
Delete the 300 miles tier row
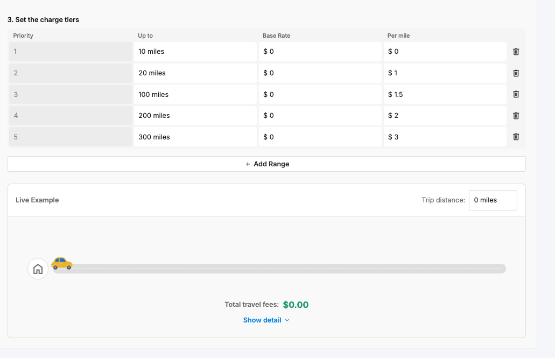coord(516,137)
